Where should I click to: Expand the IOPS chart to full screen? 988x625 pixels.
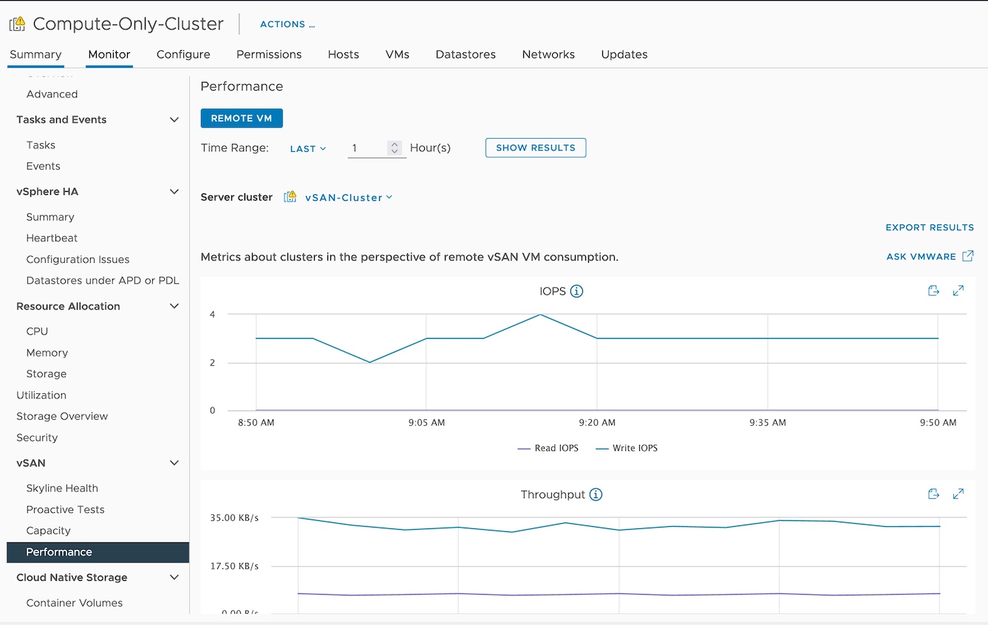(958, 290)
